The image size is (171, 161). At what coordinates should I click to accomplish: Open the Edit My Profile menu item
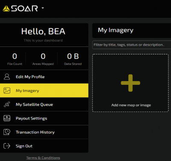44,77
